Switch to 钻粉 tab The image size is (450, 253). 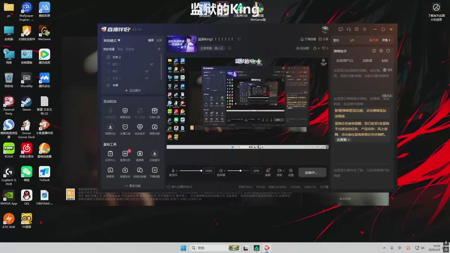(385, 61)
